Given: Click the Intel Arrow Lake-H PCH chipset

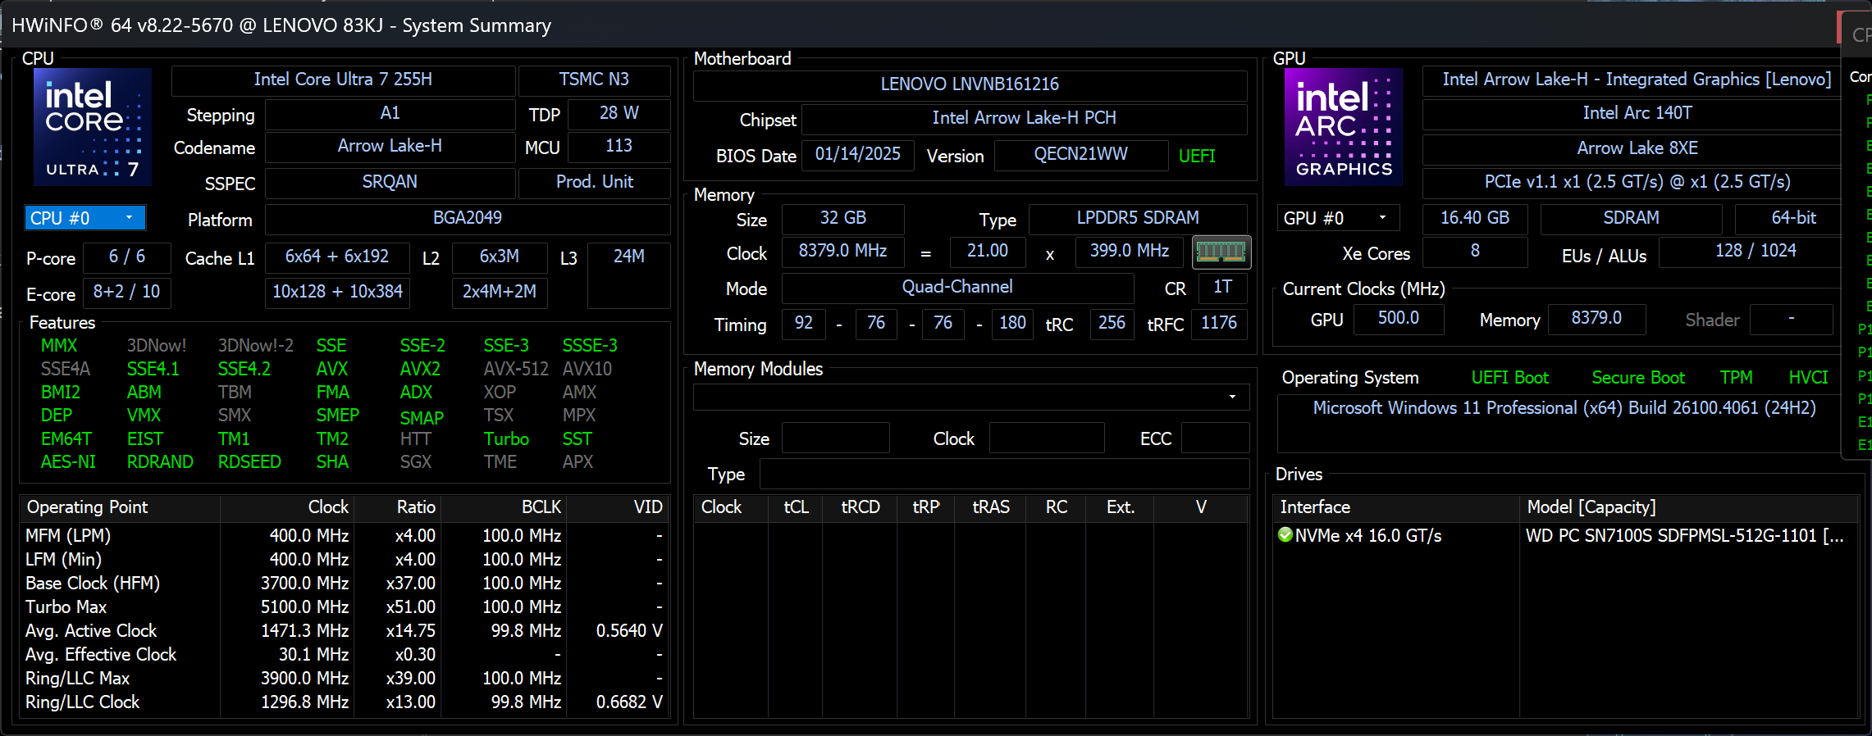Looking at the screenshot, I should 1024,118.
